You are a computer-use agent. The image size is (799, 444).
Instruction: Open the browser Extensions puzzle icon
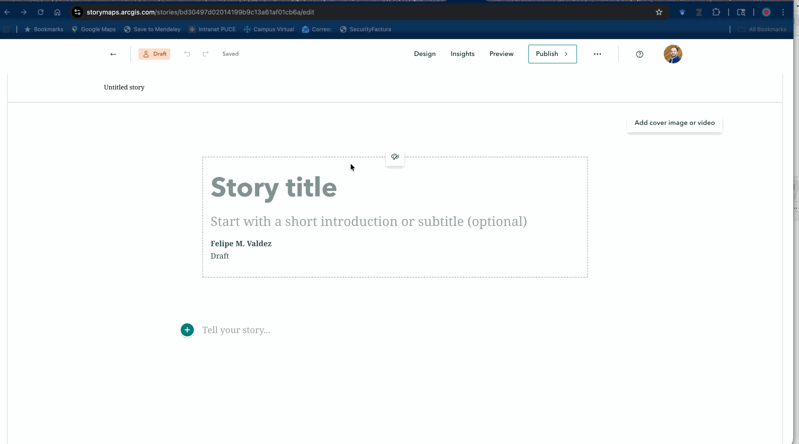716,12
